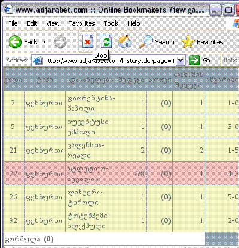Image resolution: width=239 pixels, height=248 pixels.
Task: Stop loading with the red X icon
Action: tap(87, 42)
